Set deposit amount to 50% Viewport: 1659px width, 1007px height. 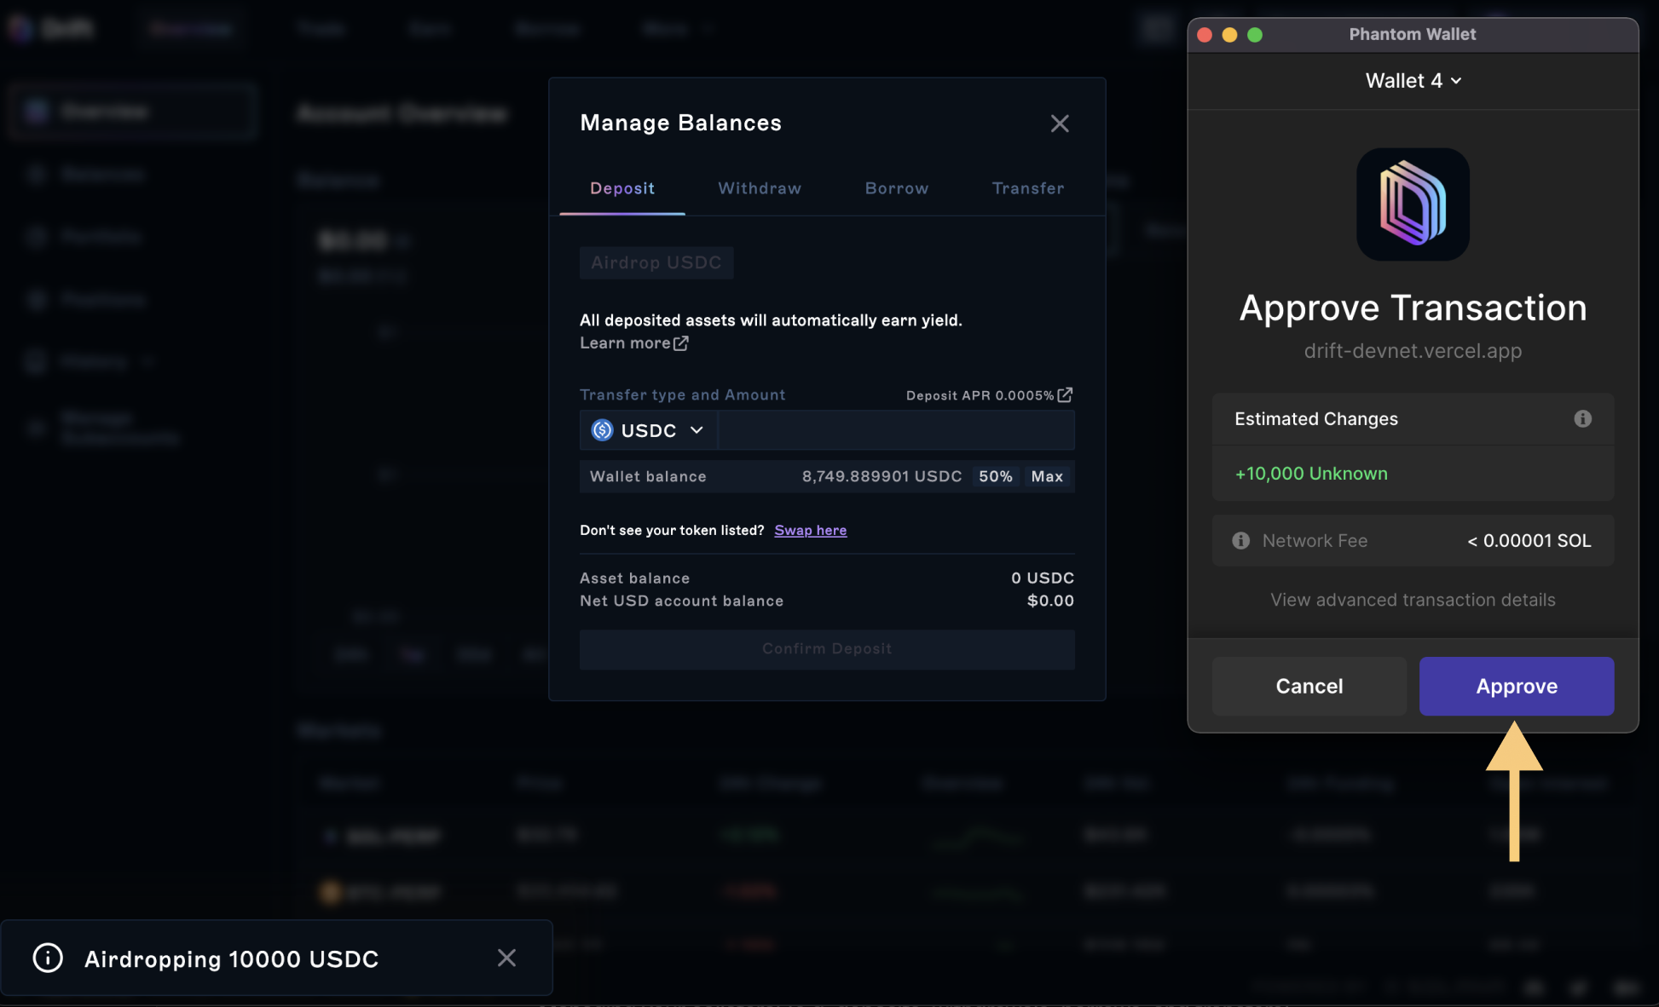click(995, 476)
